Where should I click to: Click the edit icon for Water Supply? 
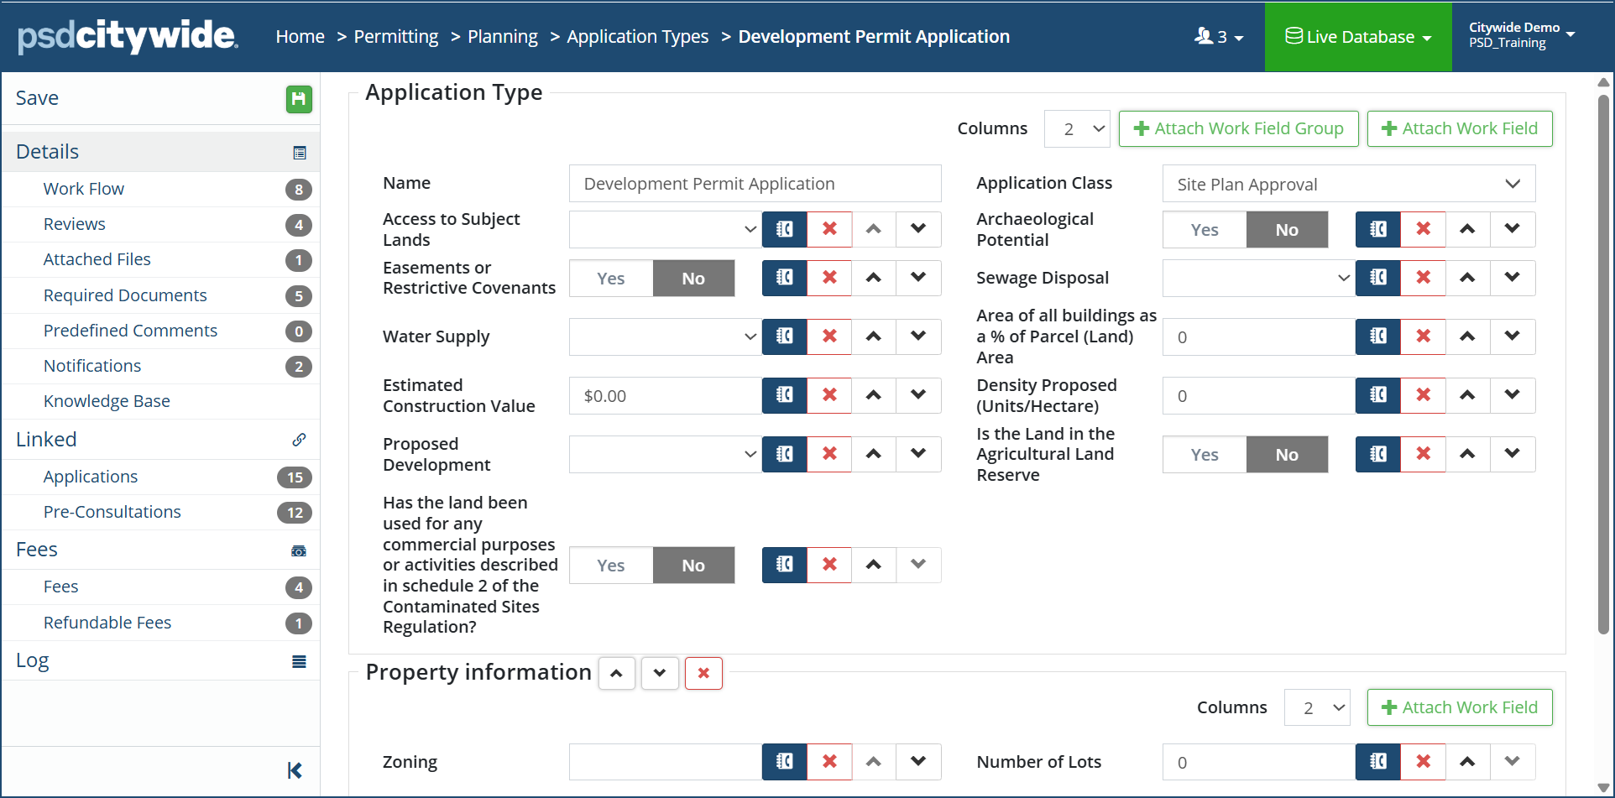[x=784, y=336]
